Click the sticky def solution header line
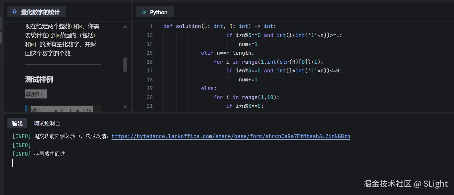454x195 pixels. (219, 26)
